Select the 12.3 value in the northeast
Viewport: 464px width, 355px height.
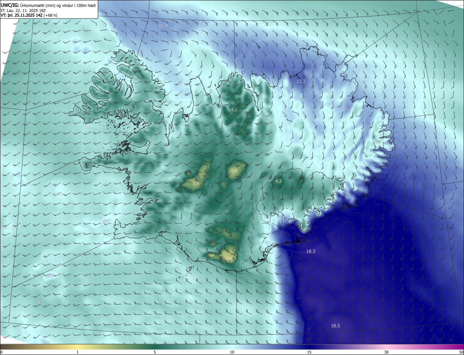(x=348, y=109)
